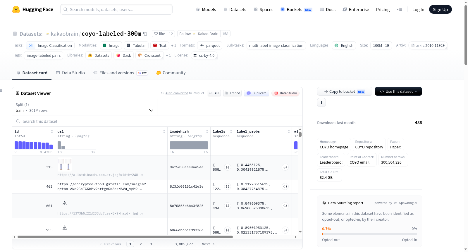
Task: Expand JSON for label_probs in row 463
Action: (x=285, y=186)
